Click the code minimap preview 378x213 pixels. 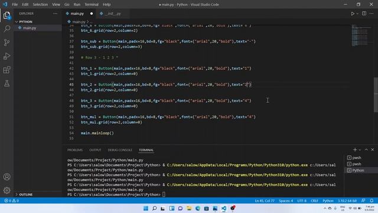[x=360, y=35]
